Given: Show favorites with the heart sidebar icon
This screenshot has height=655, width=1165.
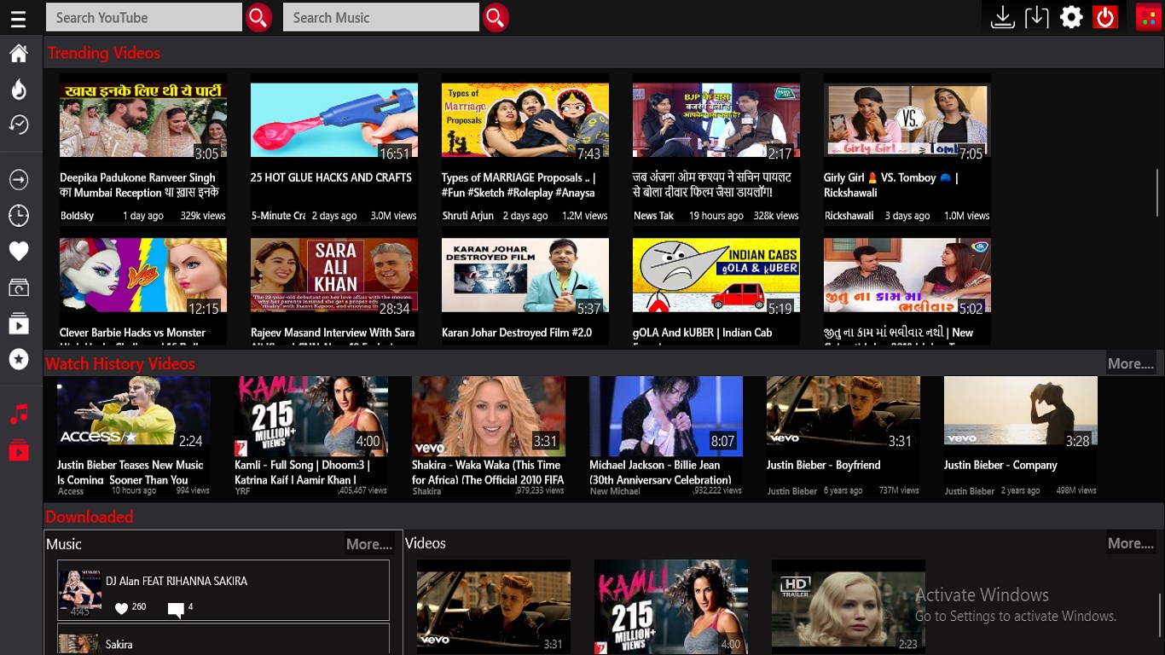Looking at the screenshot, I should click(x=19, y=251).
